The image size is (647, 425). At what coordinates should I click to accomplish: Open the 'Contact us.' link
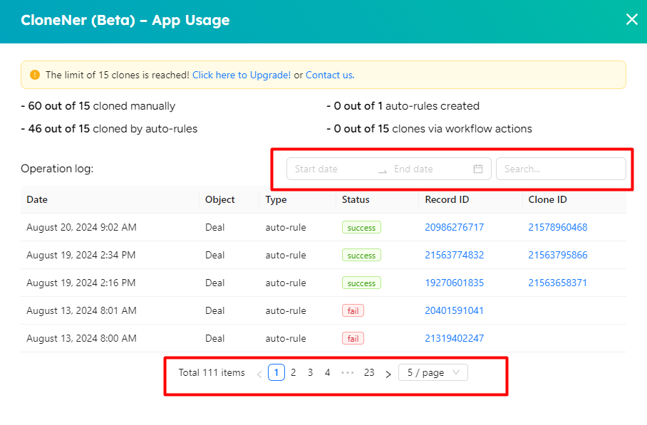coord(330,75)
